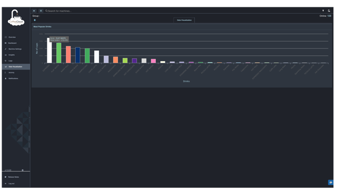The image size is (337, 190).
Task: Click the CoffeeCloud logo
Action: point(16,18)
